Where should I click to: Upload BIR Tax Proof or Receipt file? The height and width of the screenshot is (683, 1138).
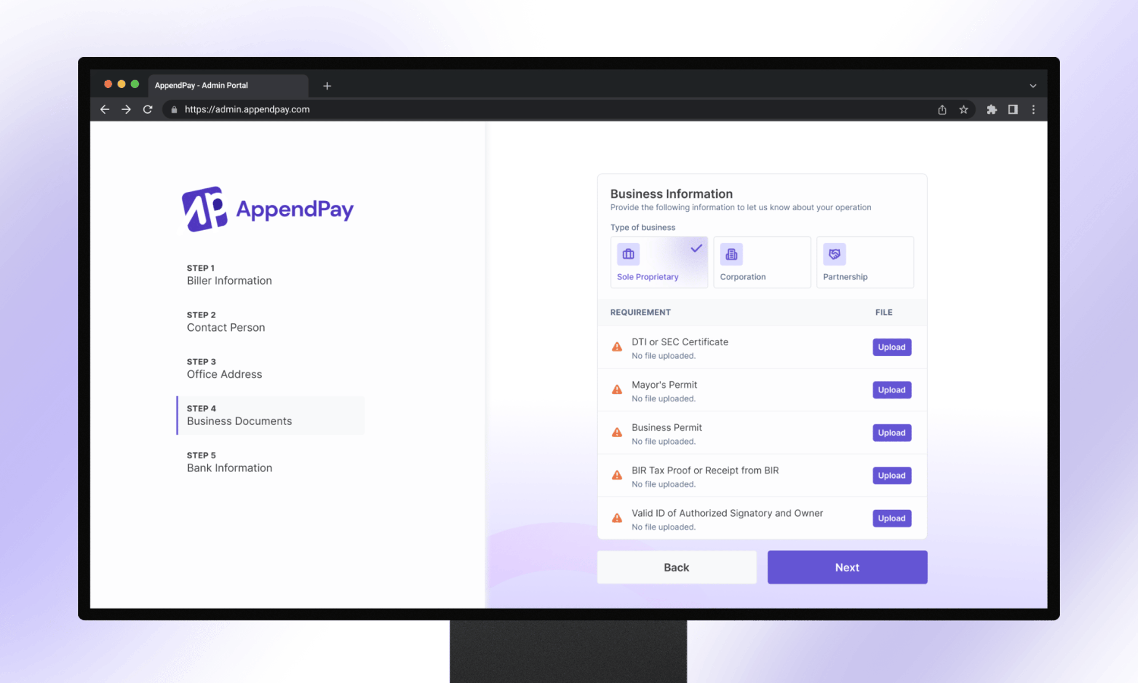(x=892, y=475)
